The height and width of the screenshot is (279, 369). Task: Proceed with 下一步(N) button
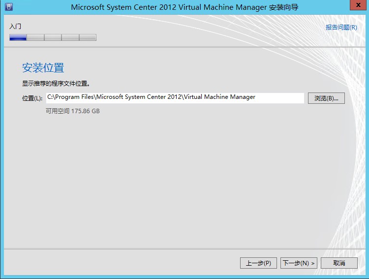click(299, 263)
